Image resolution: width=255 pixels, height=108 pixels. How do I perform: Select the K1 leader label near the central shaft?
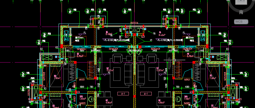click(151, 40)
